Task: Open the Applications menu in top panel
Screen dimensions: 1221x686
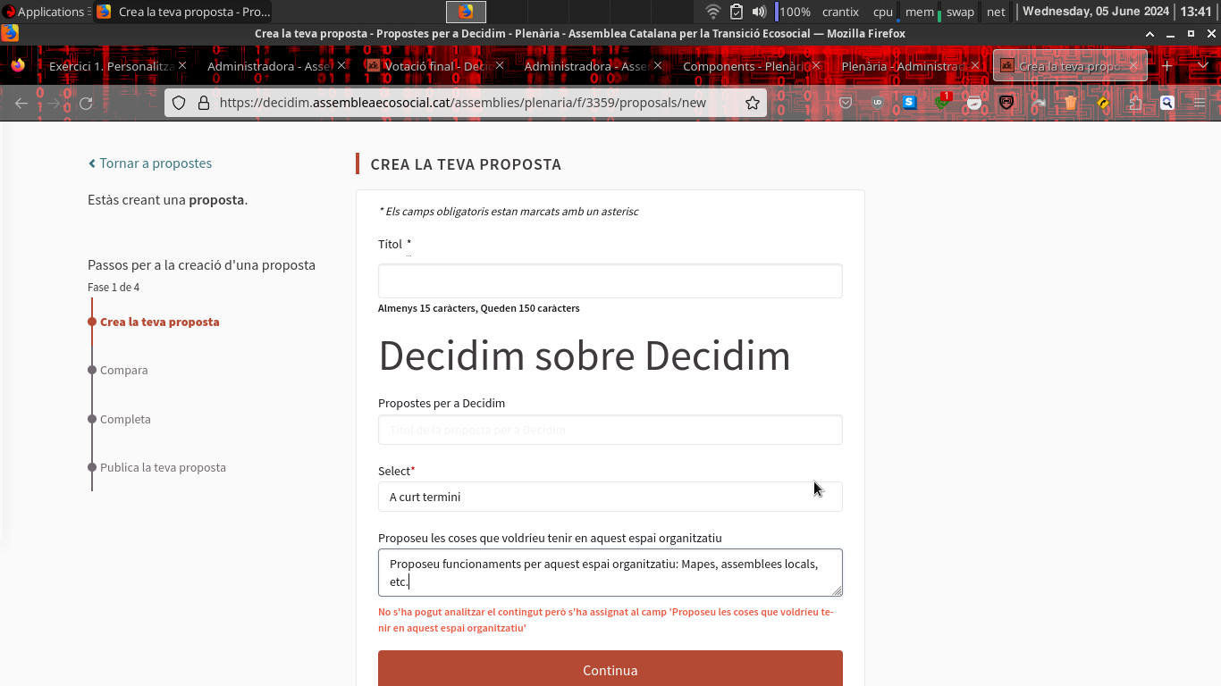Action: click(43, 12)
